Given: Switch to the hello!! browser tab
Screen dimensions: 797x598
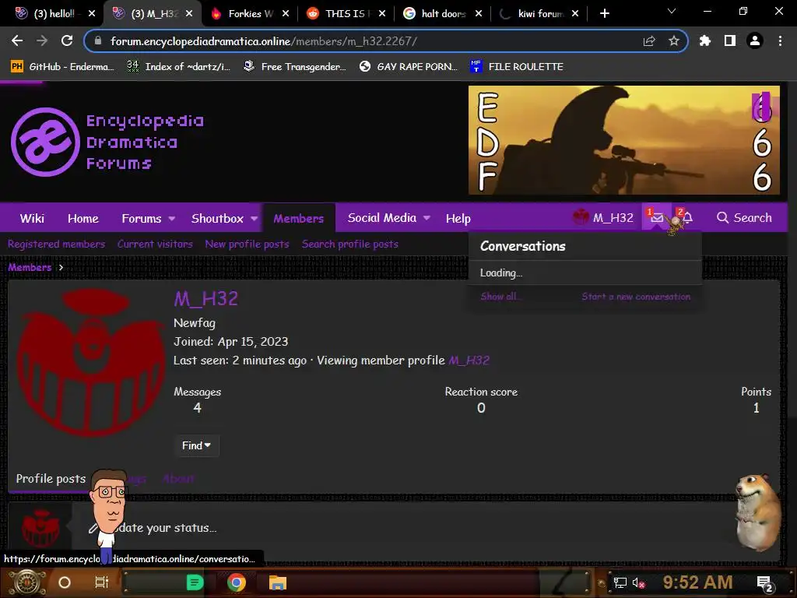Looking at the screenshot, I should [54, 13].
